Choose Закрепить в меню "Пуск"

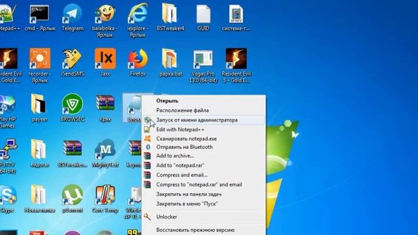204,204
